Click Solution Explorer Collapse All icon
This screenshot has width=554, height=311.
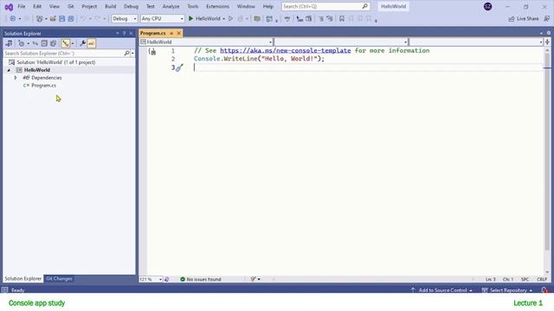[x=44, y=43]
